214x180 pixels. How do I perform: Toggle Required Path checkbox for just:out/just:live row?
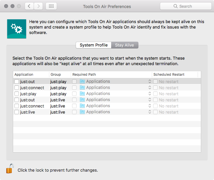(x=74, y=100)
